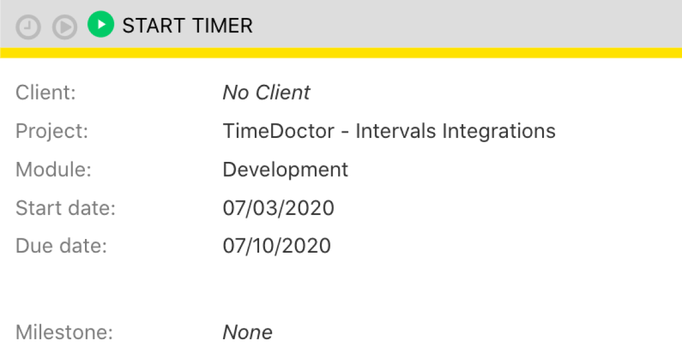Click the gray toolbar header area
This screenshot has height=356, width=682.
(465, 24)
